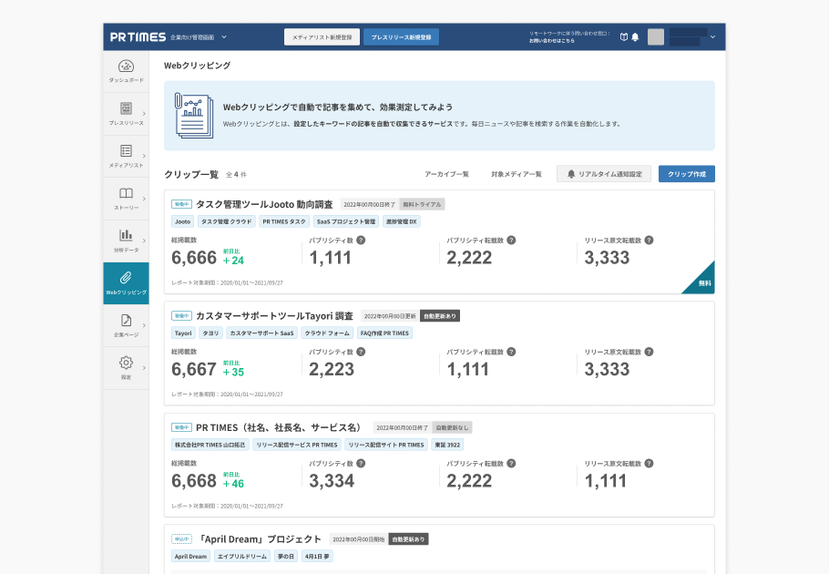Open the ダッシュボード sidebar icon

[x=126, y=67]
